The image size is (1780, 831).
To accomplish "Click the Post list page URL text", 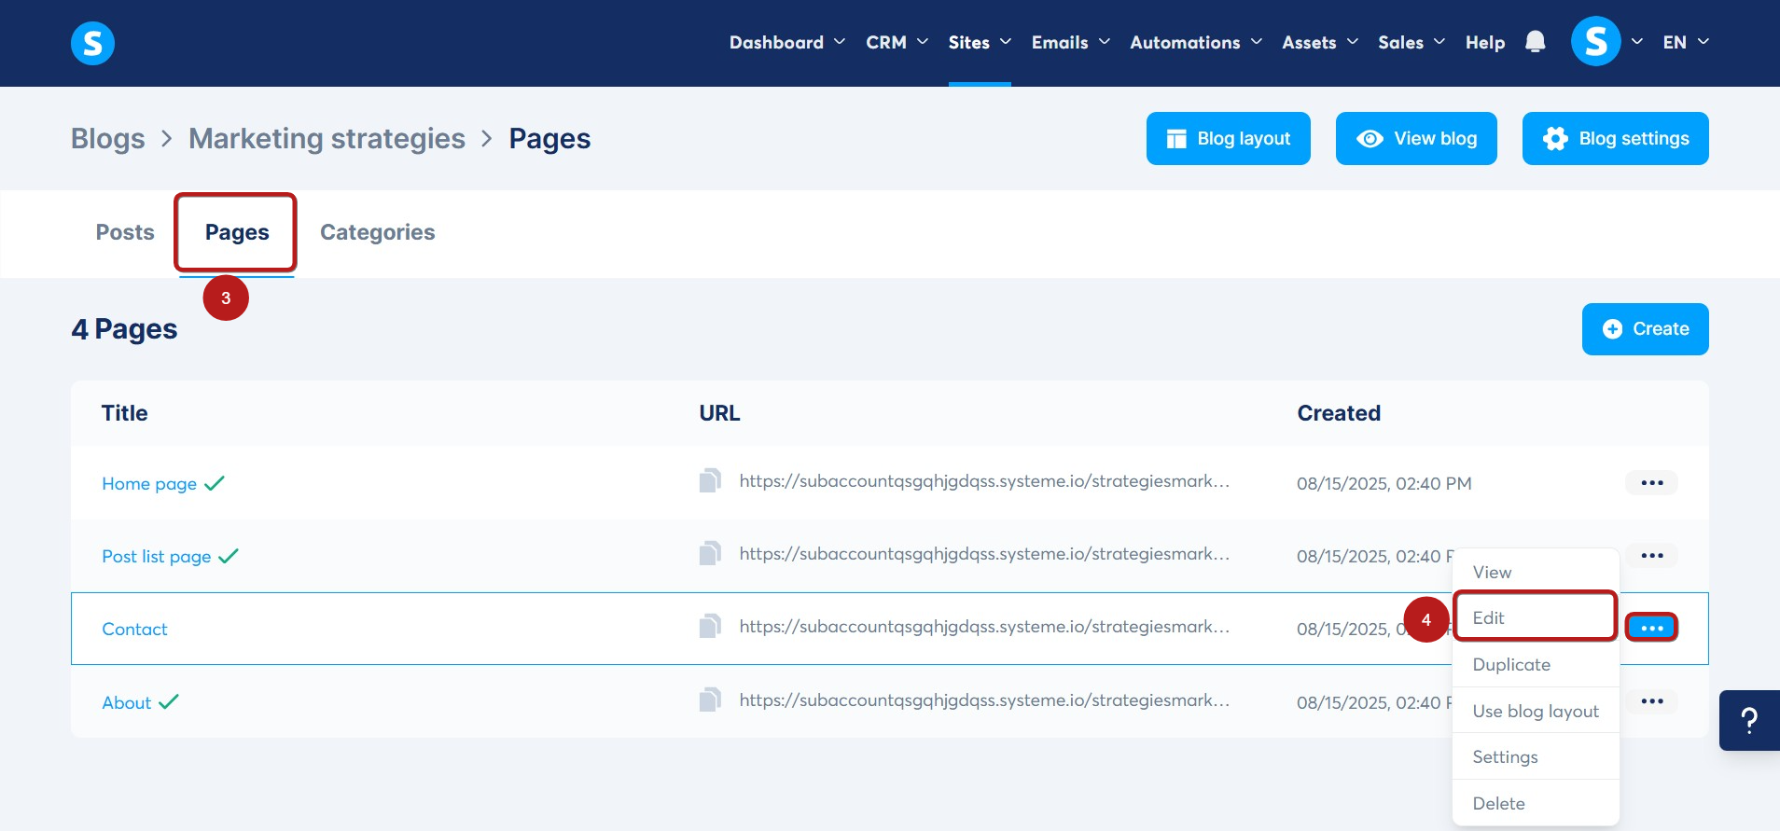I will click(x=984, y=554).
